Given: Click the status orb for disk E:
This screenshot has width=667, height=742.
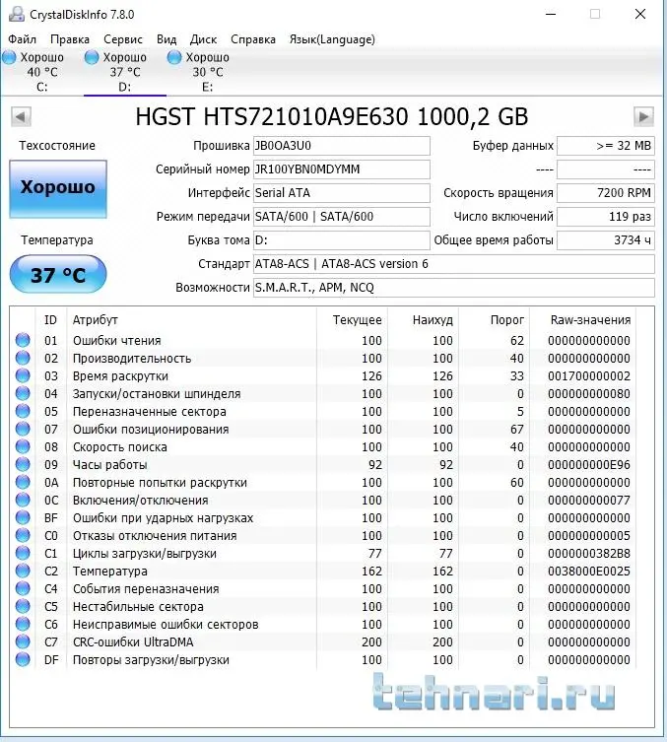Looking at the screenshot, I should click(x=174, y=57).
